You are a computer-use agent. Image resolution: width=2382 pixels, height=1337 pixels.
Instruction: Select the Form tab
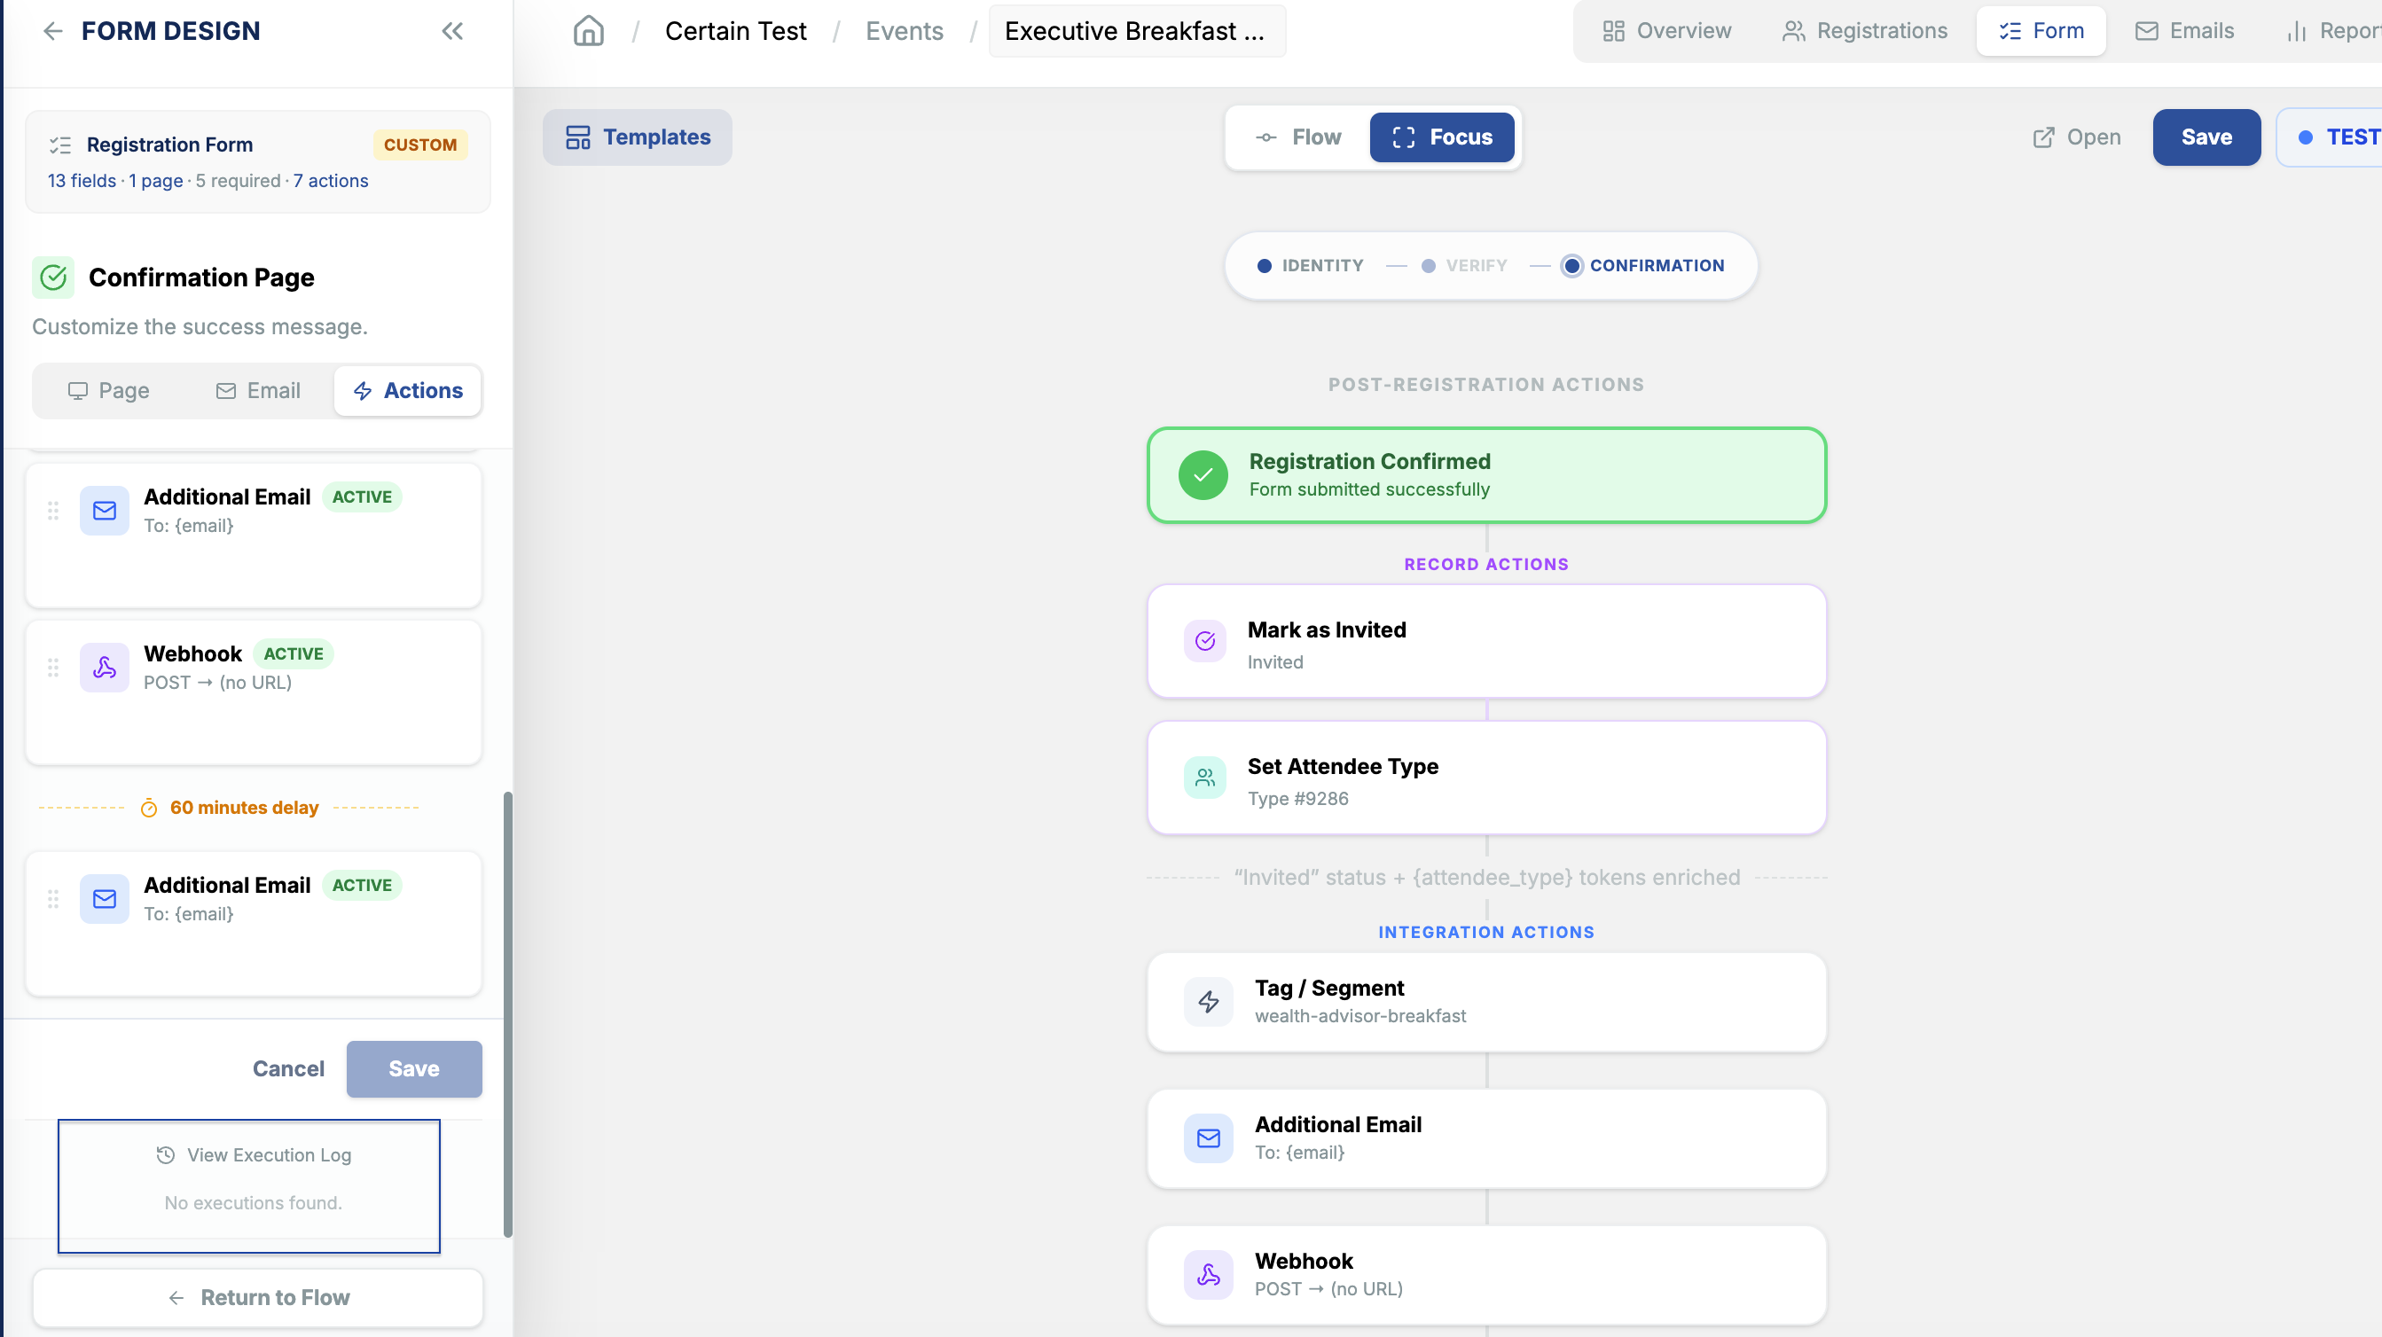(2041, 30)
